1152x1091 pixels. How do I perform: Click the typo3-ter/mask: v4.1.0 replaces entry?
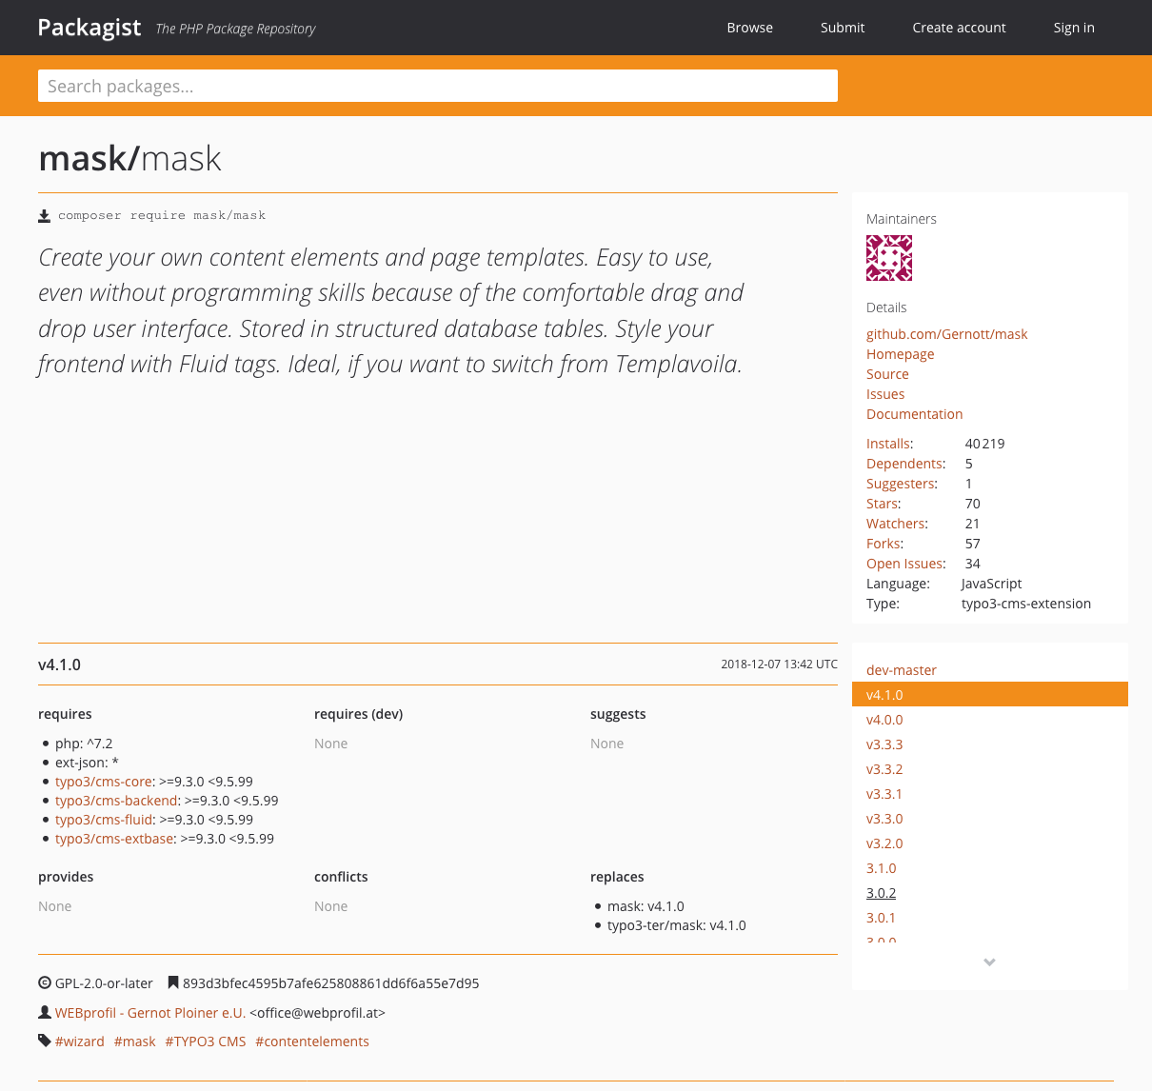[677, 925]
